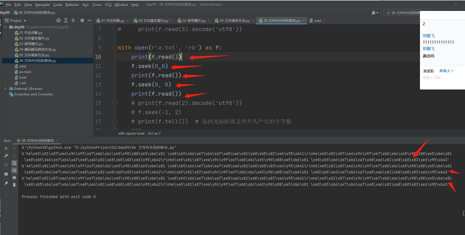Rerun the script with the green play icon
This screenshot has width=465, height=235.
tap(6, 148)
